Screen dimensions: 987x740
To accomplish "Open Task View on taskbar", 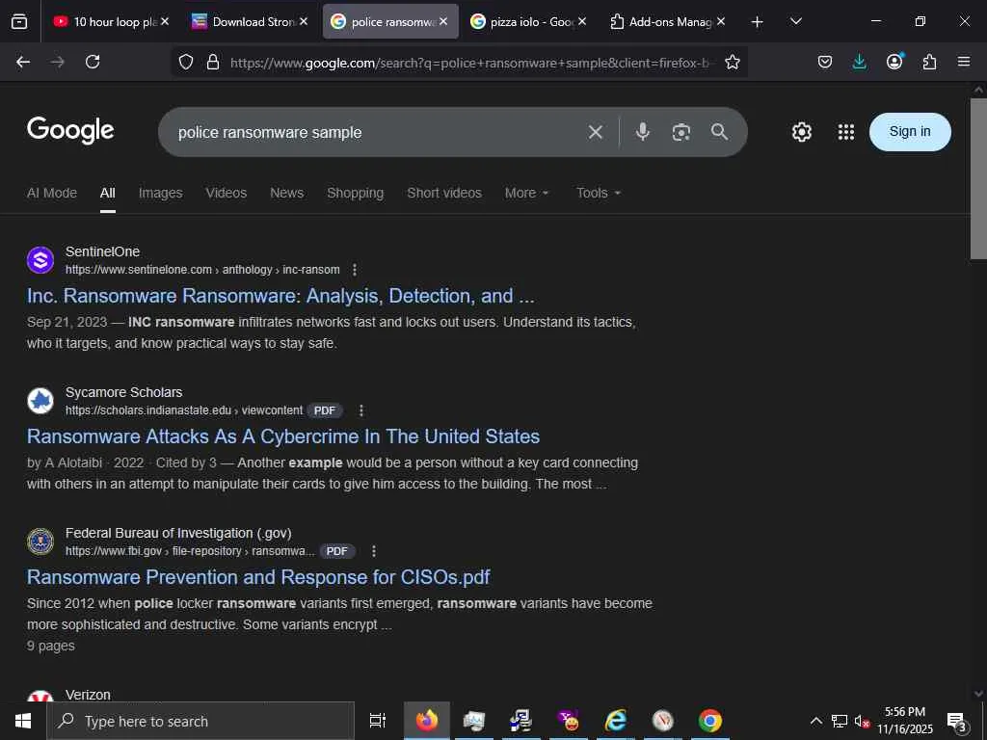I will click(377, 721).
